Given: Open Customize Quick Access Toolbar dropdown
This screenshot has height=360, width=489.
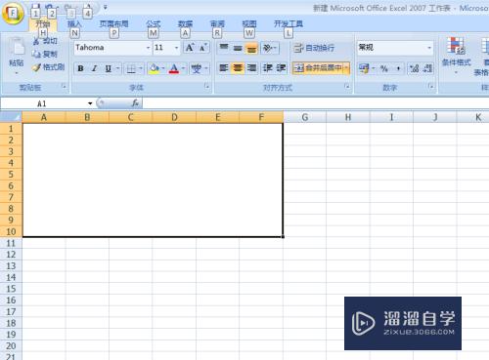Looking at the screenshot, I should [x=105, y=7].
